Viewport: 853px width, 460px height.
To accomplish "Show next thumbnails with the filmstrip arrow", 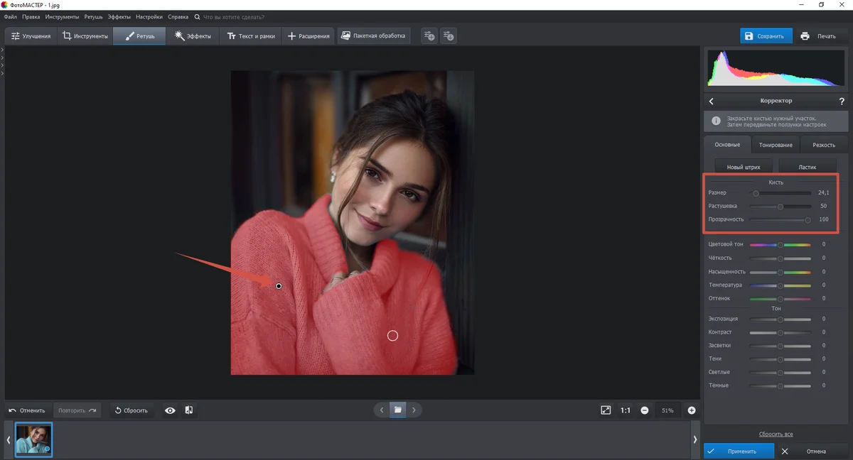I will tap(695, 440).
